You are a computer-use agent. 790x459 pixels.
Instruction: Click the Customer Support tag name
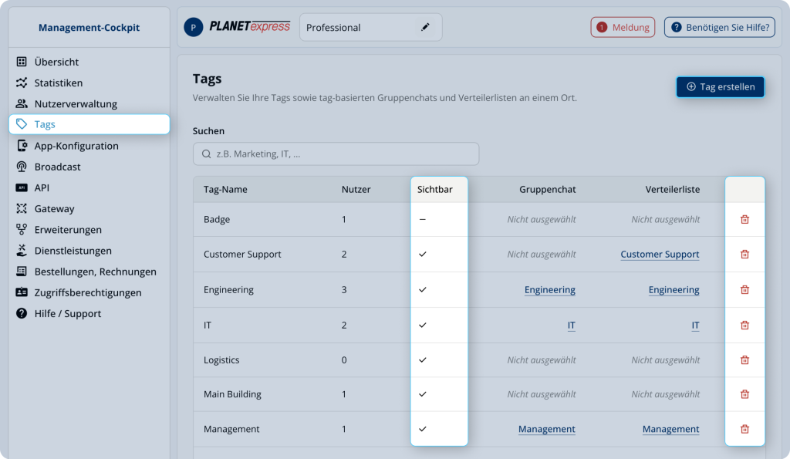click(242, 254)
